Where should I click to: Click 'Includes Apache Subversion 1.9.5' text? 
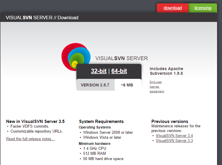(x=166, y=71)
